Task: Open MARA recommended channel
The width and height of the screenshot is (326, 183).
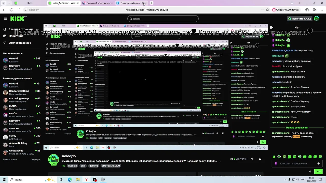Action: (x=22, y=108)
